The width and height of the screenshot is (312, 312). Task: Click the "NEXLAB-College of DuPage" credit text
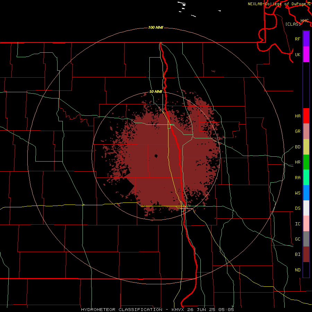tap(277, 4)
